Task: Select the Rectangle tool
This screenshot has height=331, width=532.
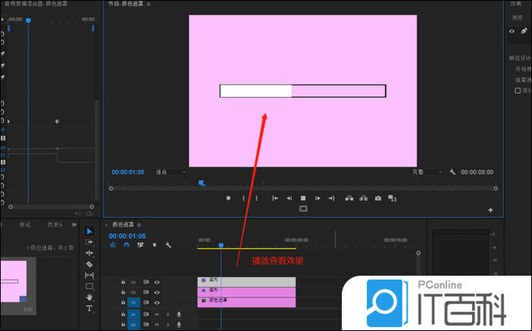Action: pos(89,286)
